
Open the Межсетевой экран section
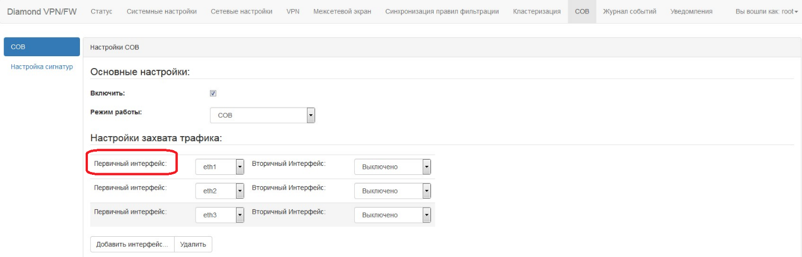pos(342,12)
